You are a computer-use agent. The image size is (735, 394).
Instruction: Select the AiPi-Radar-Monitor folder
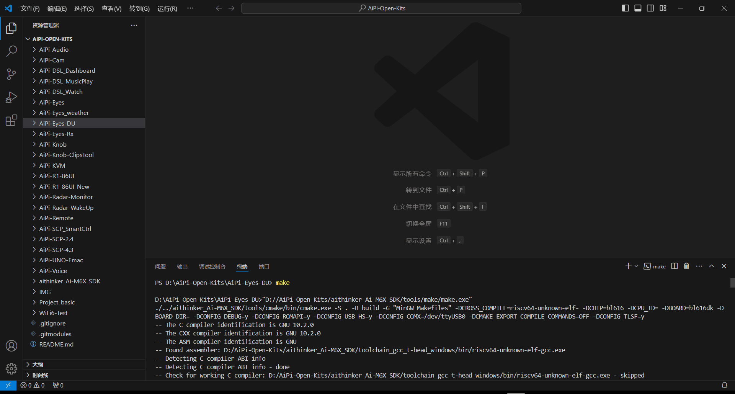(x=84, y=197)
